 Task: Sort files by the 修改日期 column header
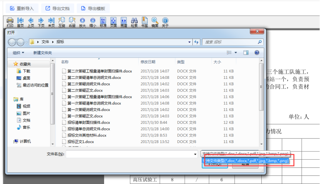tap(148, 62)
